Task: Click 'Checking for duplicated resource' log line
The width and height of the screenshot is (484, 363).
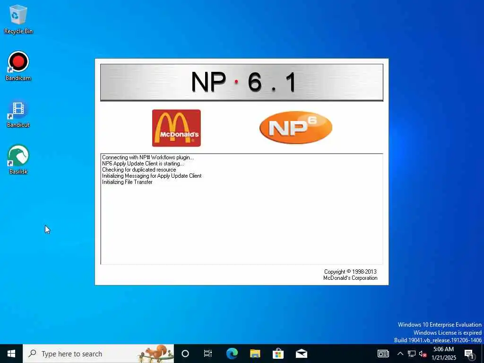Action: click(139, 170)
